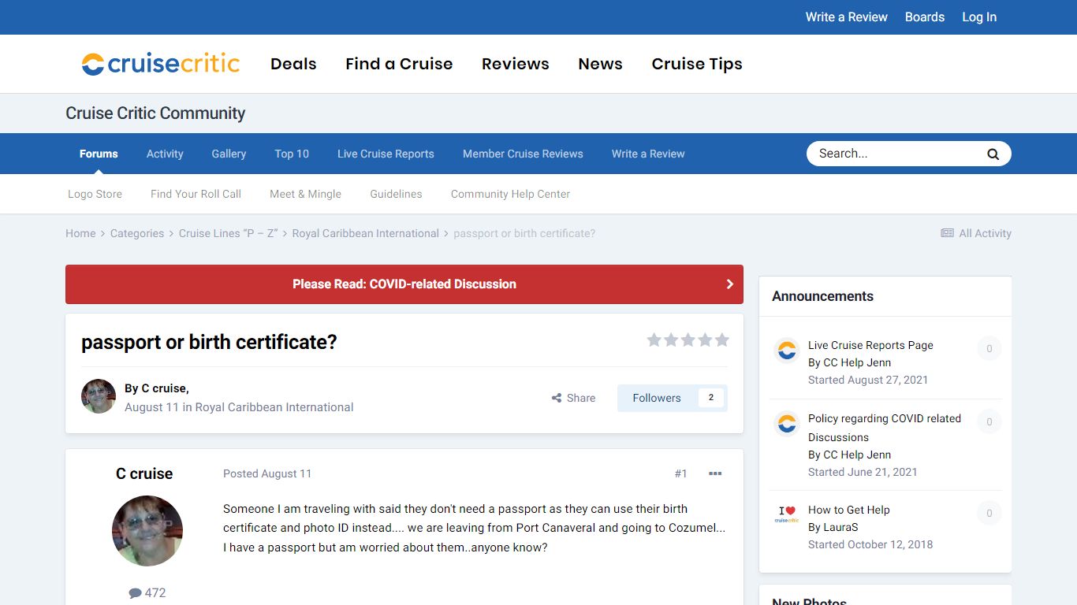1077x605 pixels.
Task: Expand the COVID-related Discussion banner arrow
Action: pyautogui.click(x=729, y=284)
